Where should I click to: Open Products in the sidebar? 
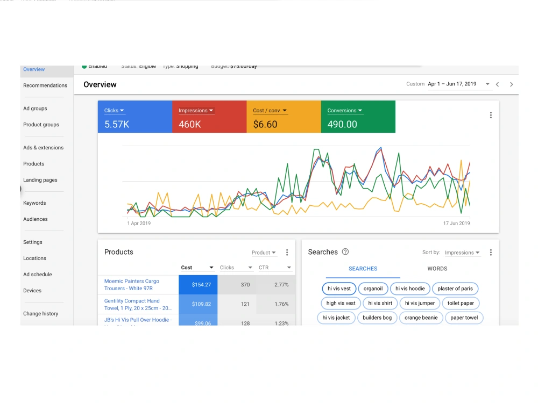click(x=33, y=164)
